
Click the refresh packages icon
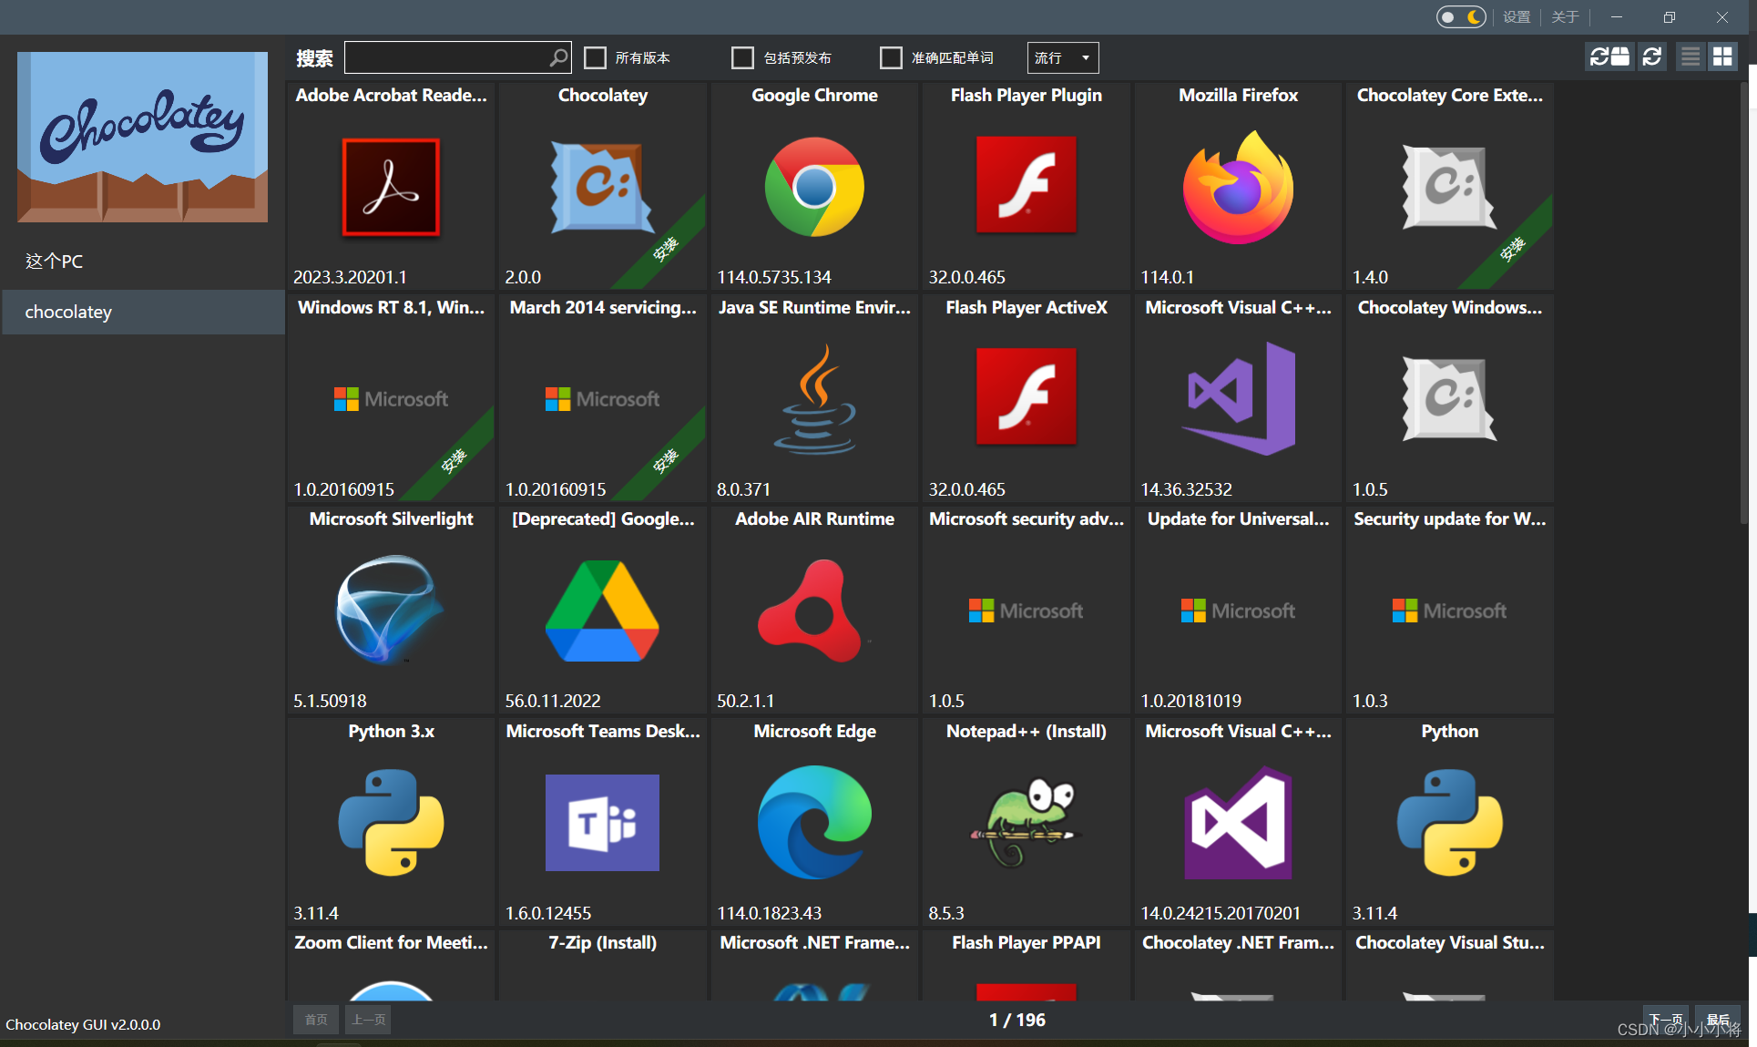[x=1652, y=57]
